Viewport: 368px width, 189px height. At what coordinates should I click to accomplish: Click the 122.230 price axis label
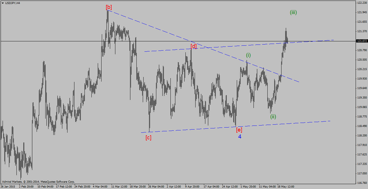click(362, 3)
